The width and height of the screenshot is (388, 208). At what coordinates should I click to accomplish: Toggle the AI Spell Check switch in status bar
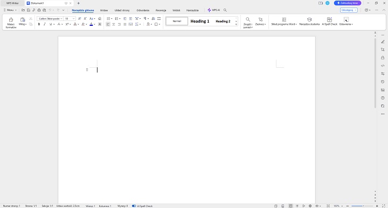(x=134, y=206)
